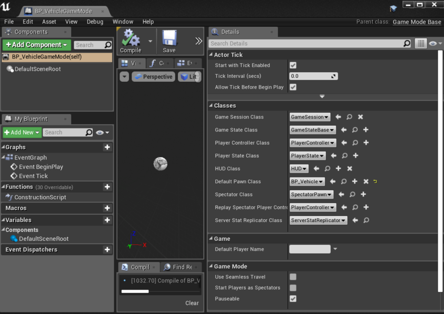Open the Debug menu
The height and width of the screenshot is (314, 444).
pos(95,22)
